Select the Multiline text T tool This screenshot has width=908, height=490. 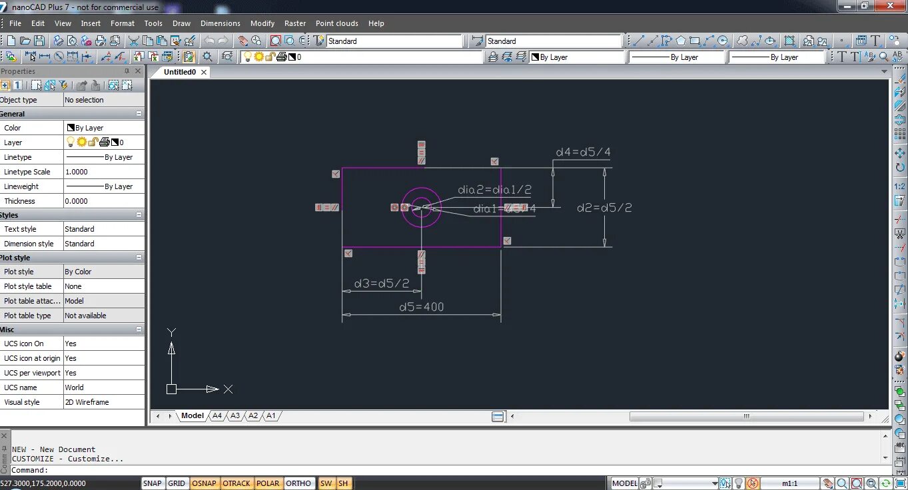tap(875, 41)
